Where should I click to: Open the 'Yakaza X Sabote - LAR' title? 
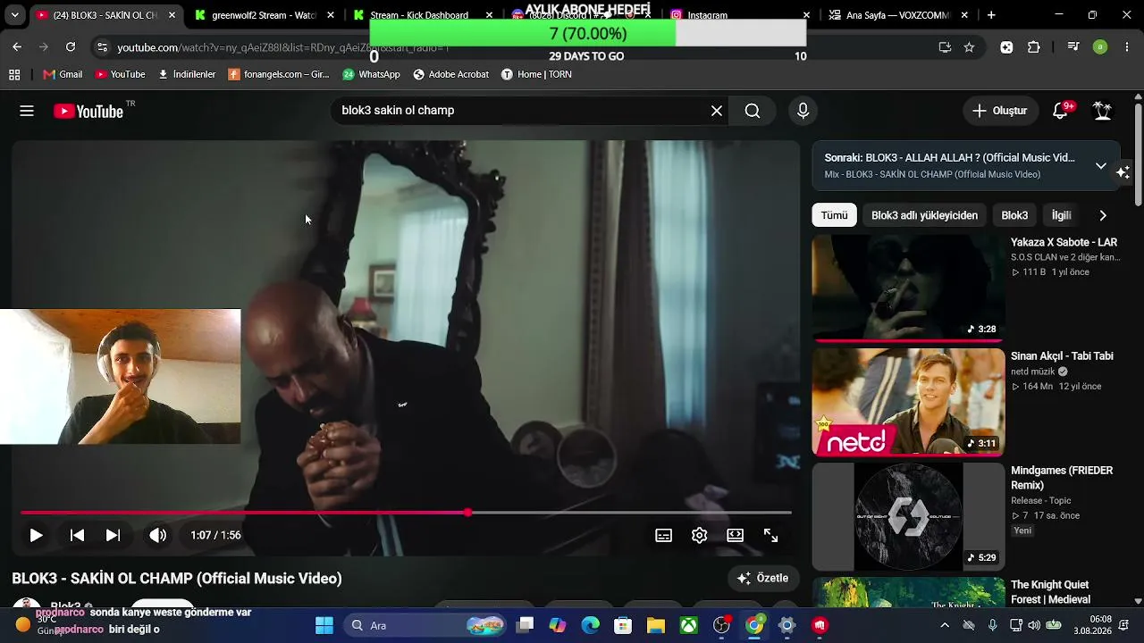1064,243
